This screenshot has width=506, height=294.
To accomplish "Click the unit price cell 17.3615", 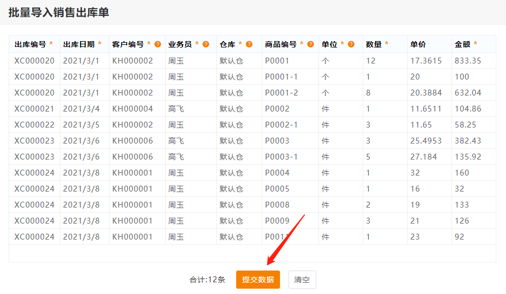I will coord(426,61).
